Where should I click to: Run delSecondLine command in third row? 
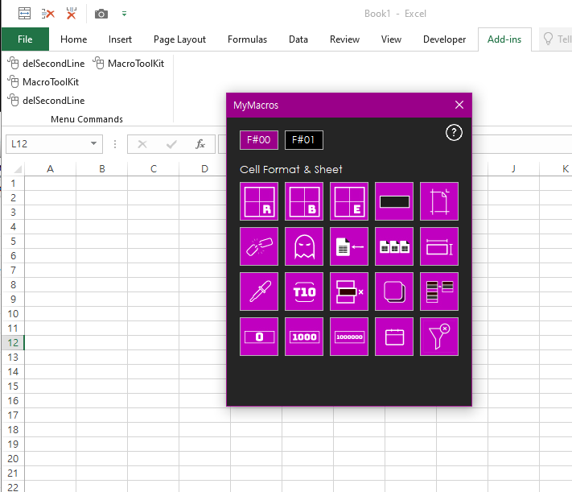(47, 101)
